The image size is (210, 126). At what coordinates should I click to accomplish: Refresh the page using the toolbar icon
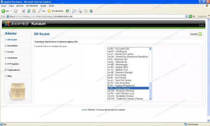tap(29, 11)
